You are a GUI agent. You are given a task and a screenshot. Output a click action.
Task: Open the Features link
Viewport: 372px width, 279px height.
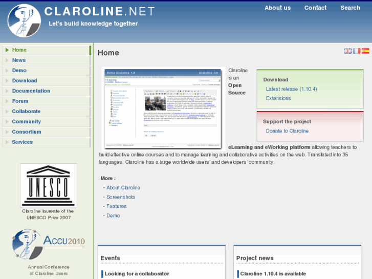[x=117, y=206]
